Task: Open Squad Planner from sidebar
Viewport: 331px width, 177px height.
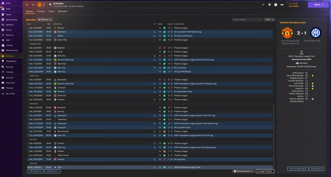Action: click(11, 20)
